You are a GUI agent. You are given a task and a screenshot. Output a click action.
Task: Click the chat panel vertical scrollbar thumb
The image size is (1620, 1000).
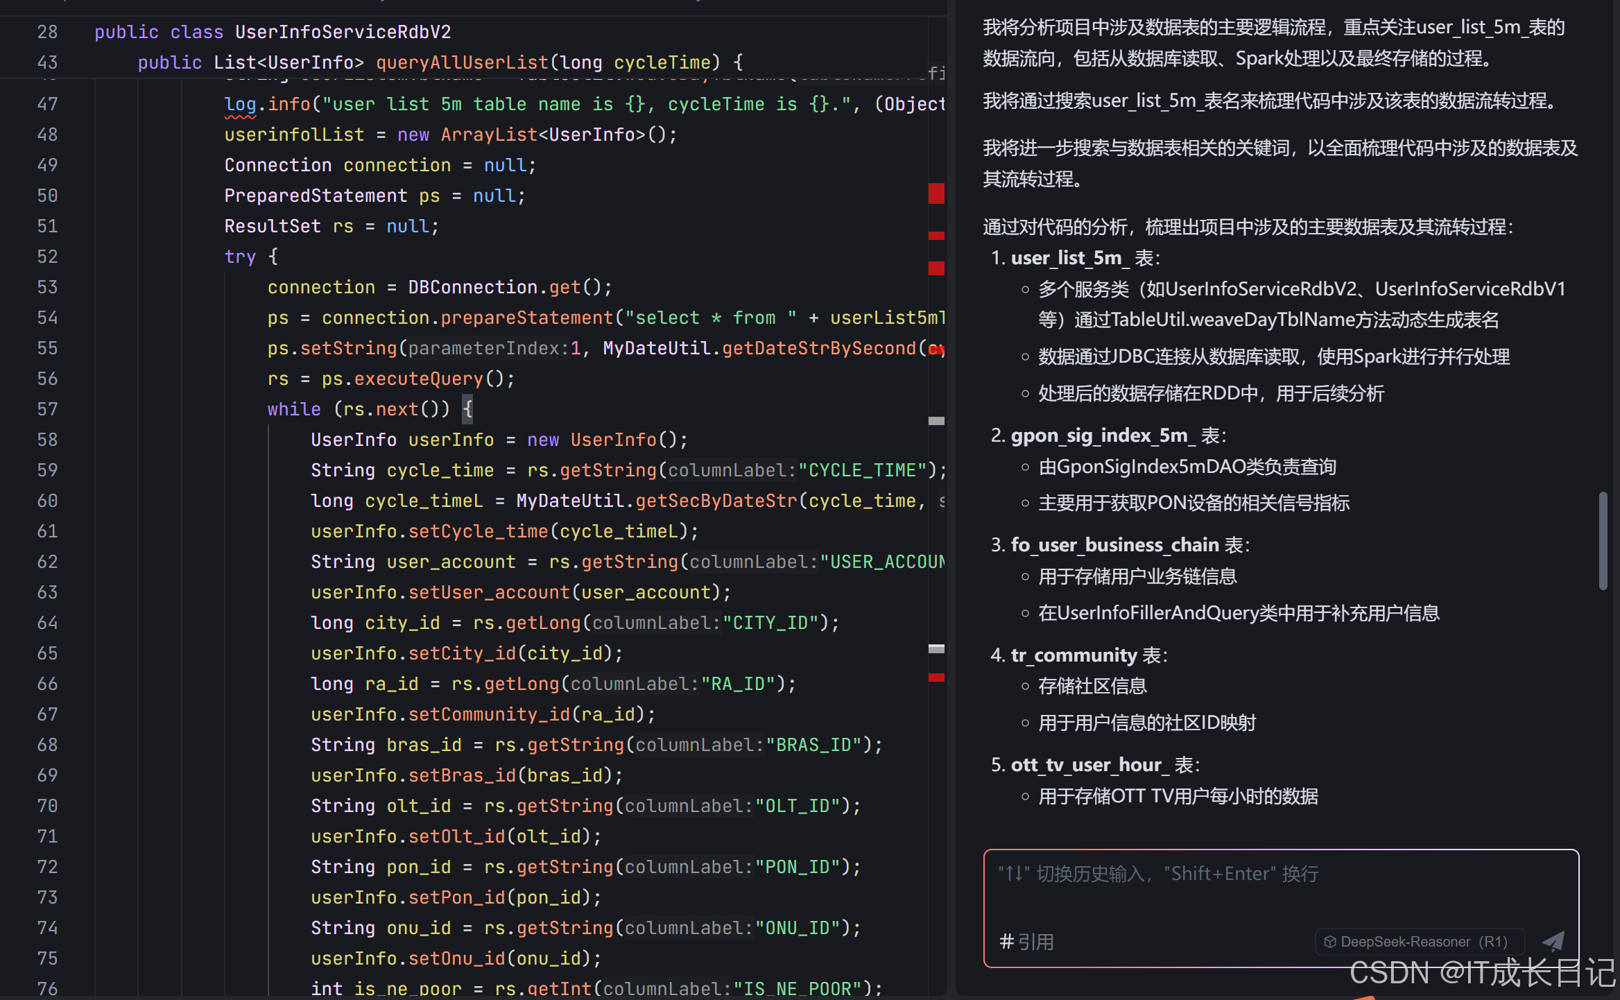1603,541
